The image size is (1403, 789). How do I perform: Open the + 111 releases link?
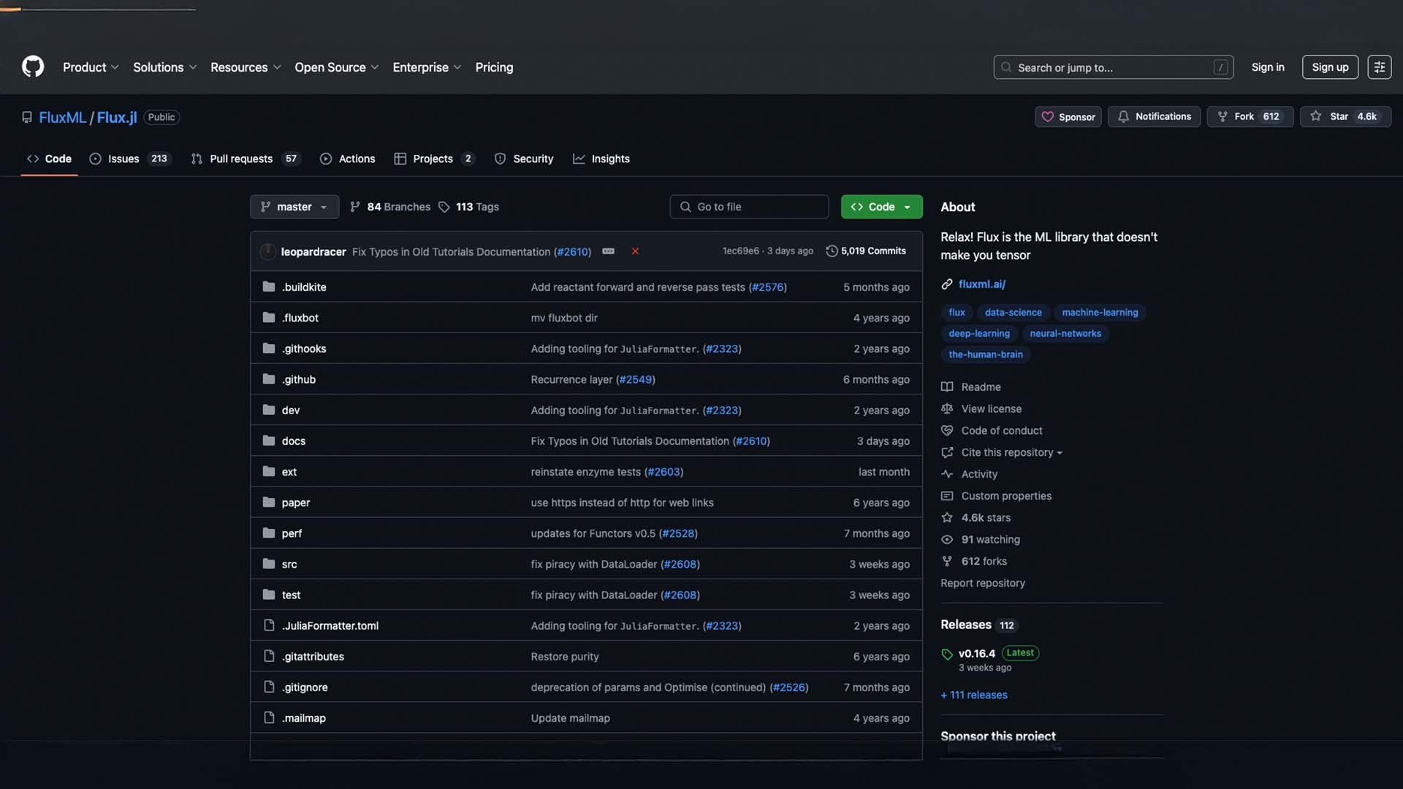pos(974,695)
